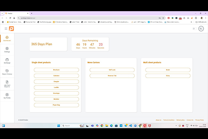This screenshot has width=208, height=139.
Task: Open Report History in the sidebar
Action: click(7, 72)
